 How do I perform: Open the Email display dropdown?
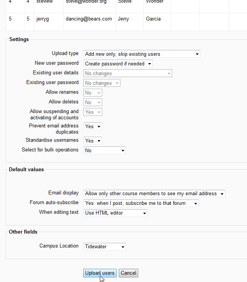154,193
